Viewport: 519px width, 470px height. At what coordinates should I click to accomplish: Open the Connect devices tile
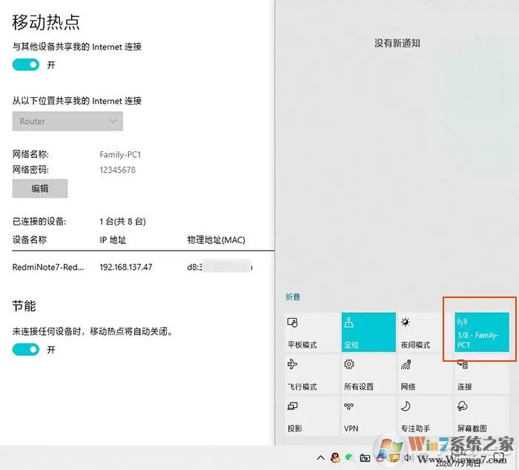[x=482, y=374]
